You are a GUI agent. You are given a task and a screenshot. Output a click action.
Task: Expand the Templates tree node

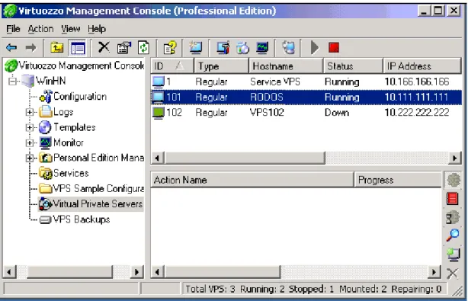[29, 127]
